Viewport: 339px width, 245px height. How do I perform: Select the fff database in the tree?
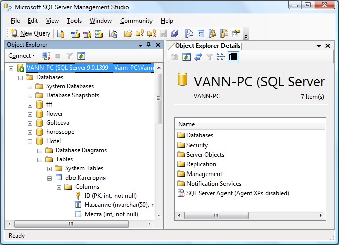pyautogui.click(x=49, y=104)
